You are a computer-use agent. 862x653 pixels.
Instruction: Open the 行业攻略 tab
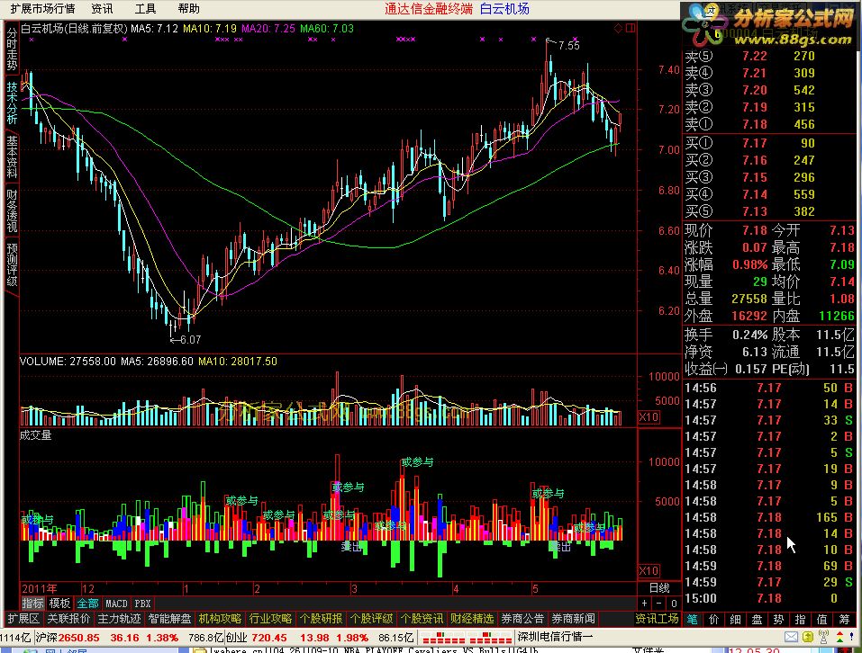(270, 619)
